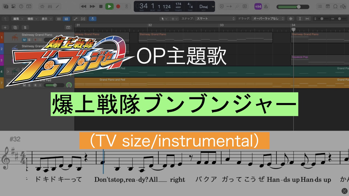
Task: Open the List Editors icon
Action: 320,7
